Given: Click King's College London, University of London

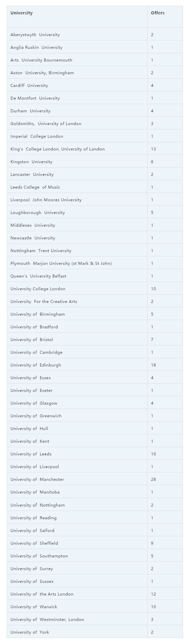Looking at the screenshot, I should tap(58, 149).
